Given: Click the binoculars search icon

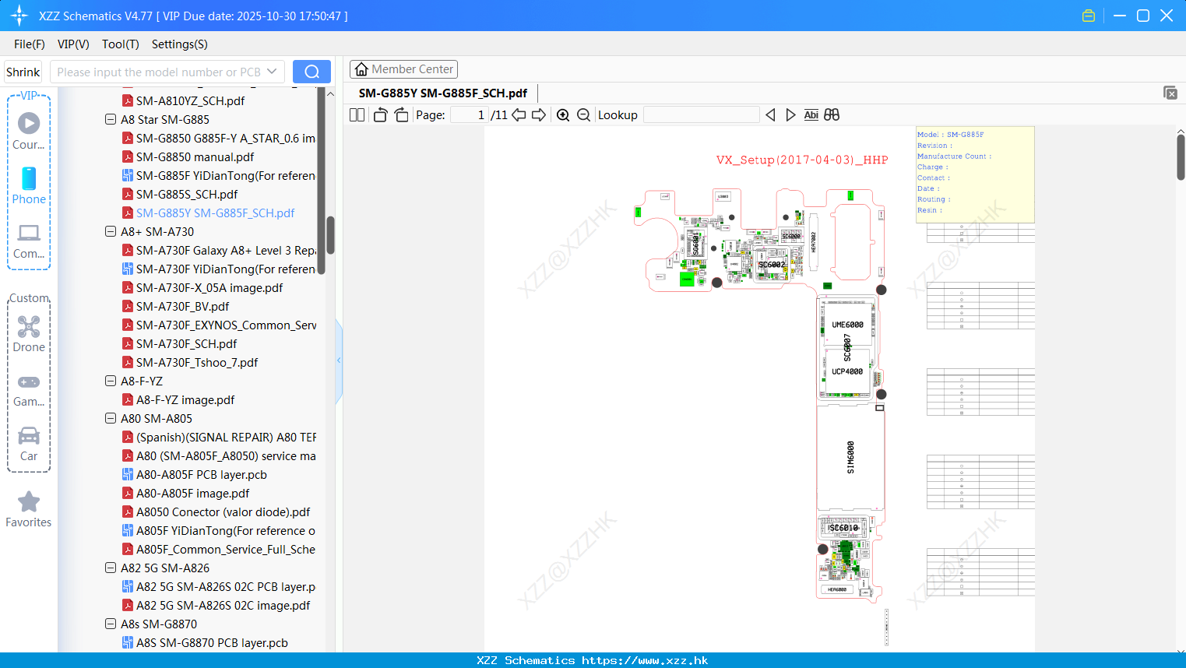Looking at the screenshot, I should click(x=832, y=115).
